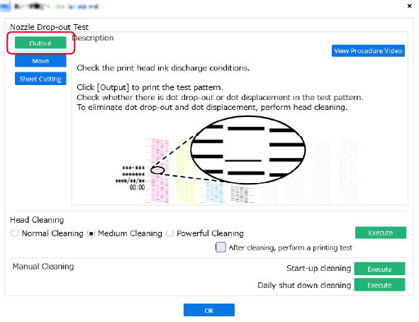419x322 pixels.
Task: Select the Sheet Cutting button
Action: pyautogui.click(x=40, y=79)
